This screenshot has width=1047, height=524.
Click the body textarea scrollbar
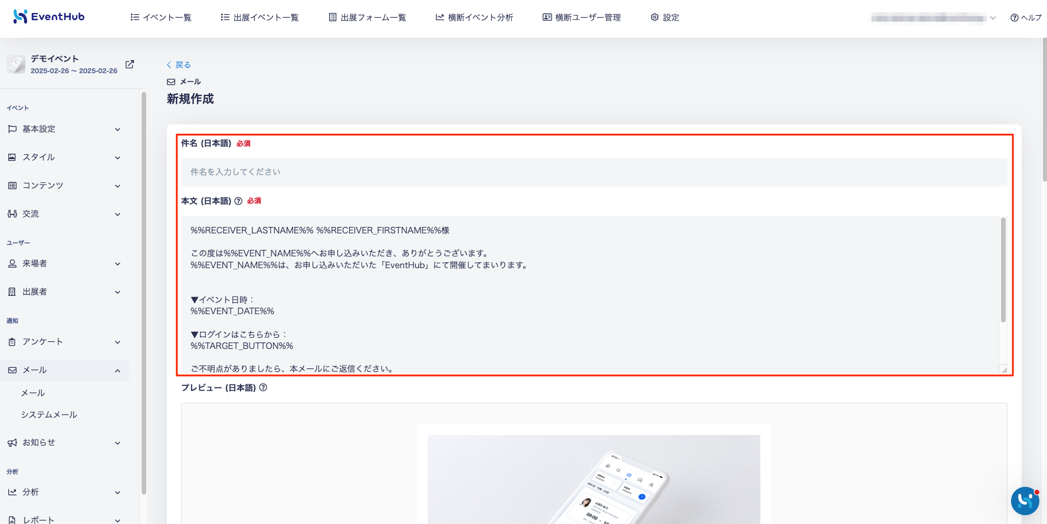point(1003,270)
